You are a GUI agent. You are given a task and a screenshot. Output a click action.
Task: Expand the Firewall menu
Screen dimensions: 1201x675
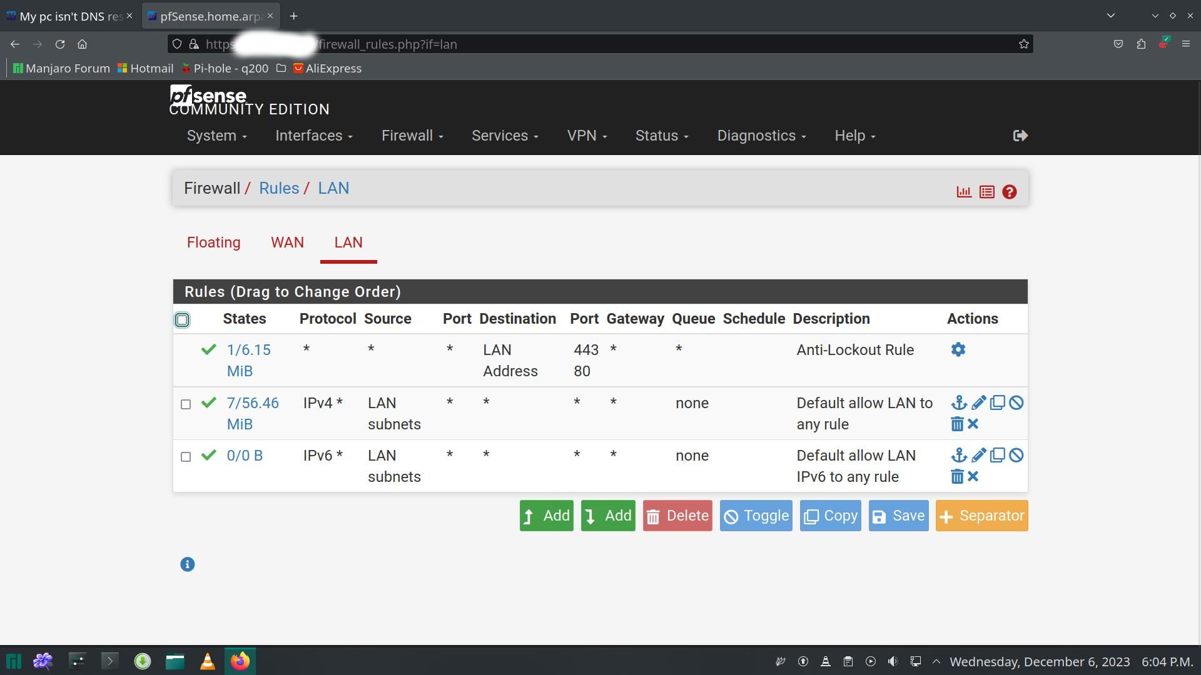tap(412, 136)
